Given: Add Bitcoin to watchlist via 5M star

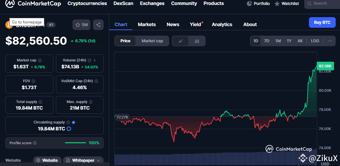Looking at the screenshot, I should click(x=81, y=25).
